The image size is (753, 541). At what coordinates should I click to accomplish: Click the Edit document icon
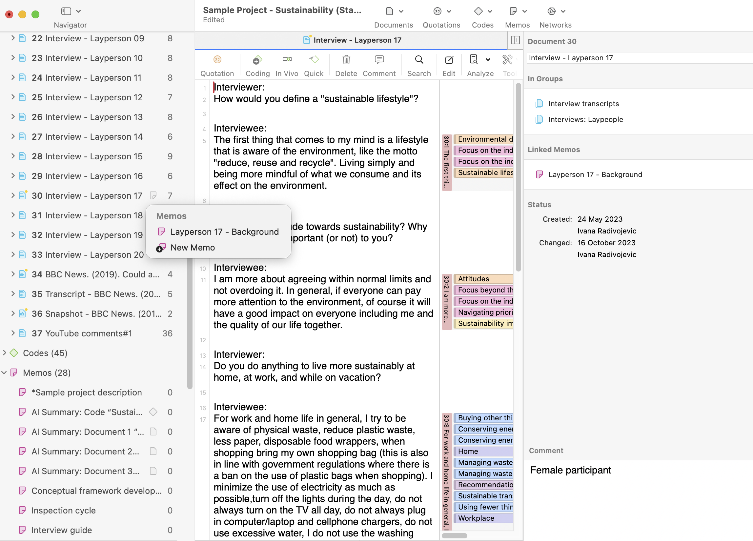[x=449, y=60]
